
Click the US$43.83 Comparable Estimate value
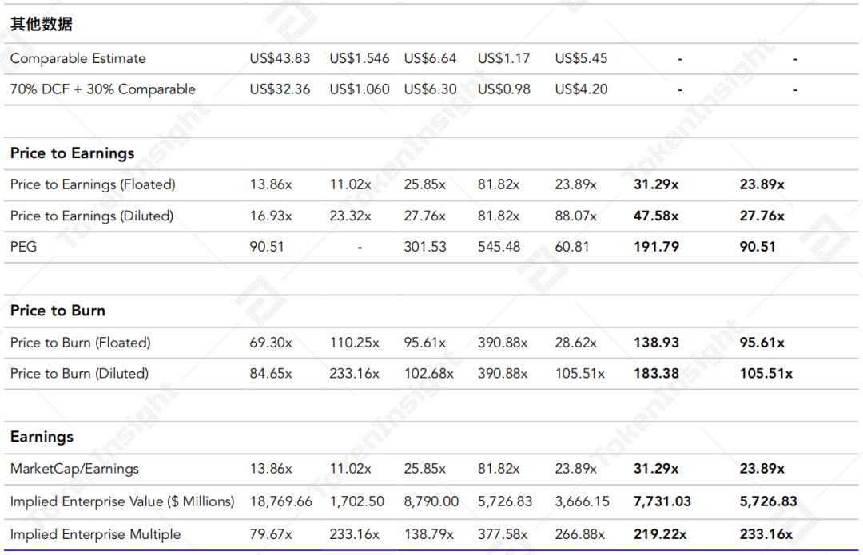[280, 58]
